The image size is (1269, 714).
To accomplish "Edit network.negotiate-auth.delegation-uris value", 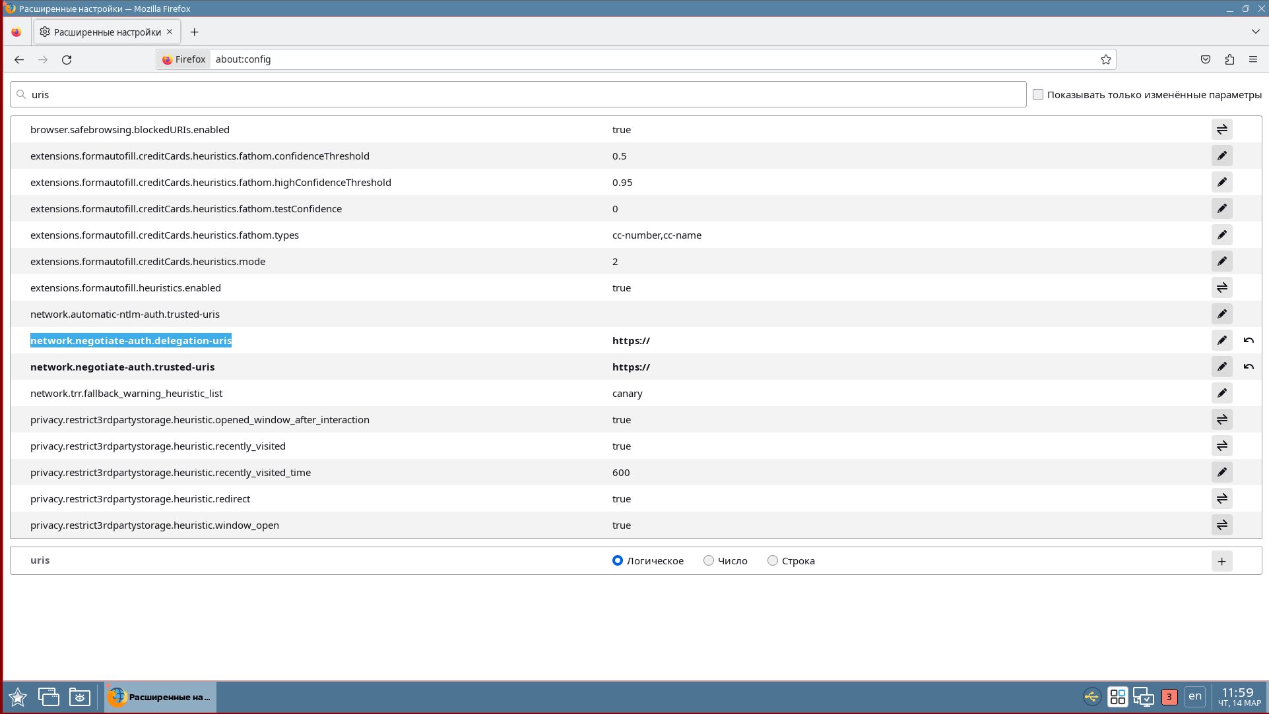I will coord(1221,340).
